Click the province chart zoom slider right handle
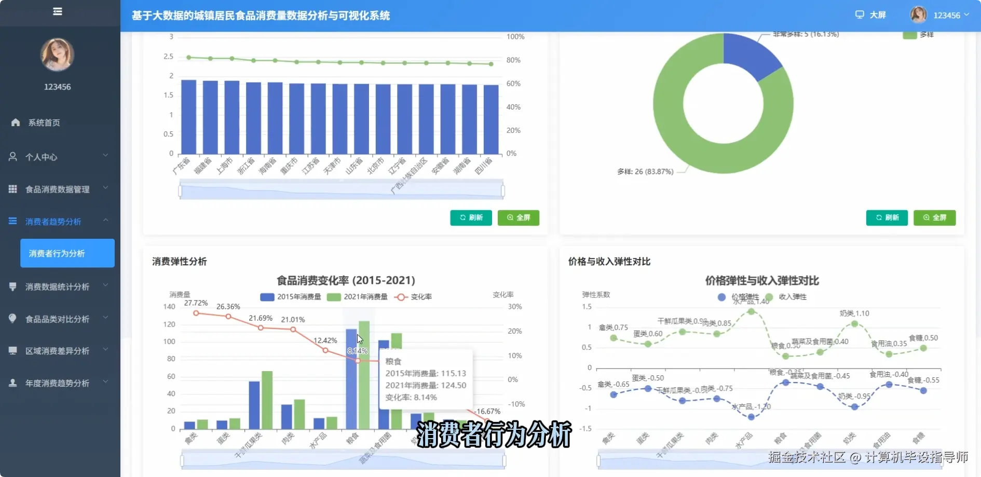 point(503,191)
